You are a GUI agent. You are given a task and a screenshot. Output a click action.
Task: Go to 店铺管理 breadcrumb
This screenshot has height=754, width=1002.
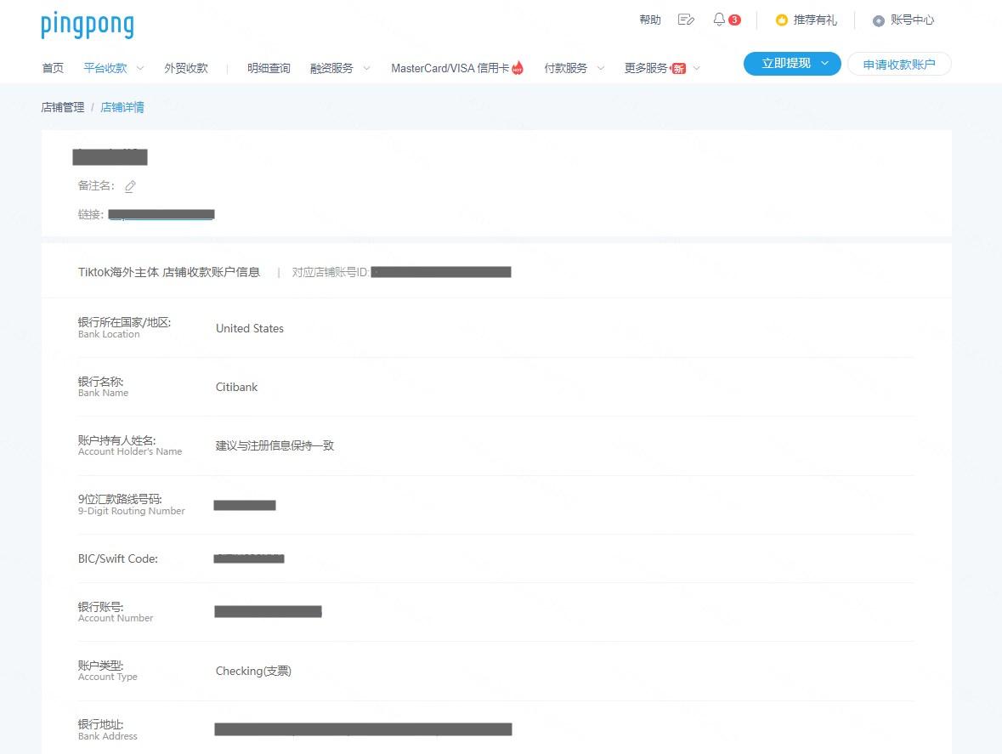point(63,107)
